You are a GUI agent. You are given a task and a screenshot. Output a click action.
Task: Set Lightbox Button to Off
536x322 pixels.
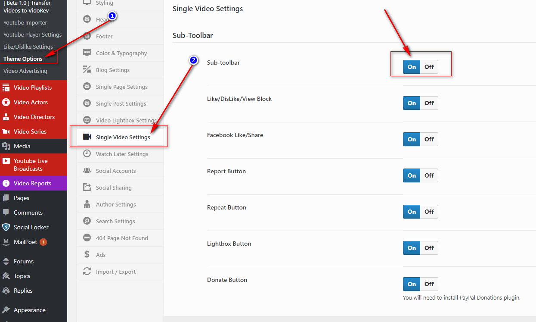pyautogui.click(x=429, y=248)
